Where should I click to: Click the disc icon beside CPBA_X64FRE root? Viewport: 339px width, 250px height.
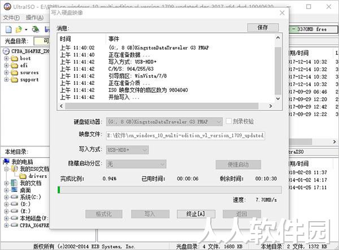click(x=6, y=51)
